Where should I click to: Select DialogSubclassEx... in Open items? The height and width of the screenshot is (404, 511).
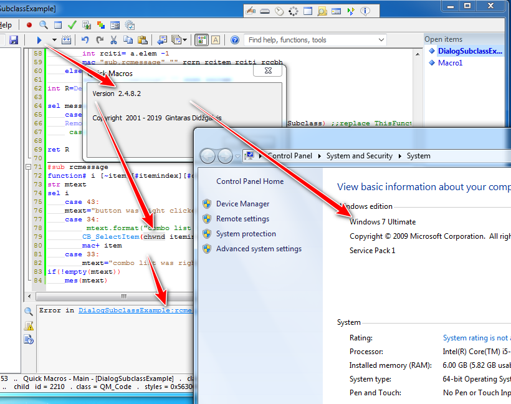coord(470,51)
